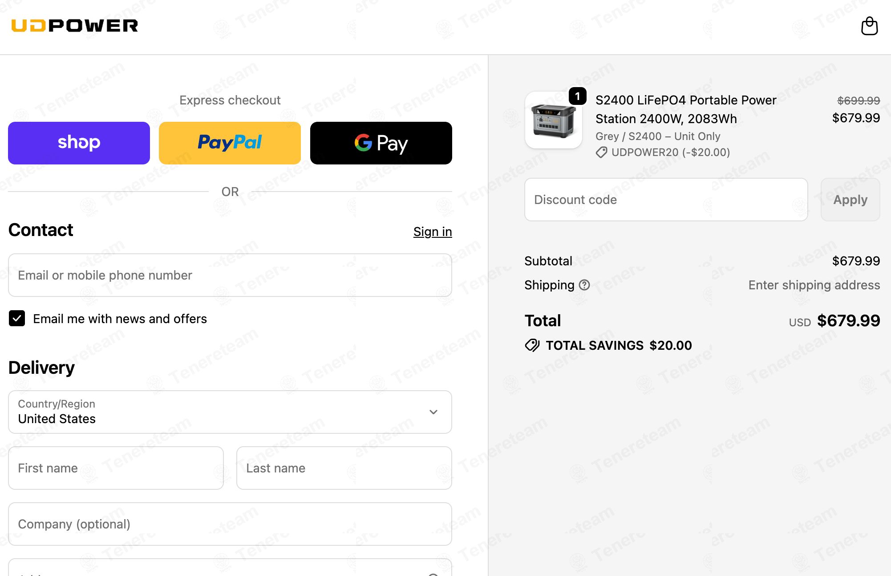
Task: Open the Sign in link
Action: point(433,232)
